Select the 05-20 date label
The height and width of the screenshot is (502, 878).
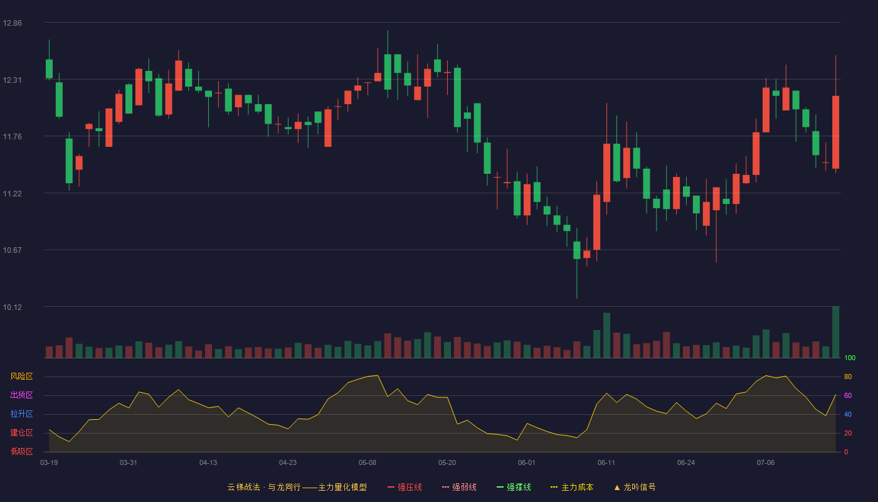point(447,462)
